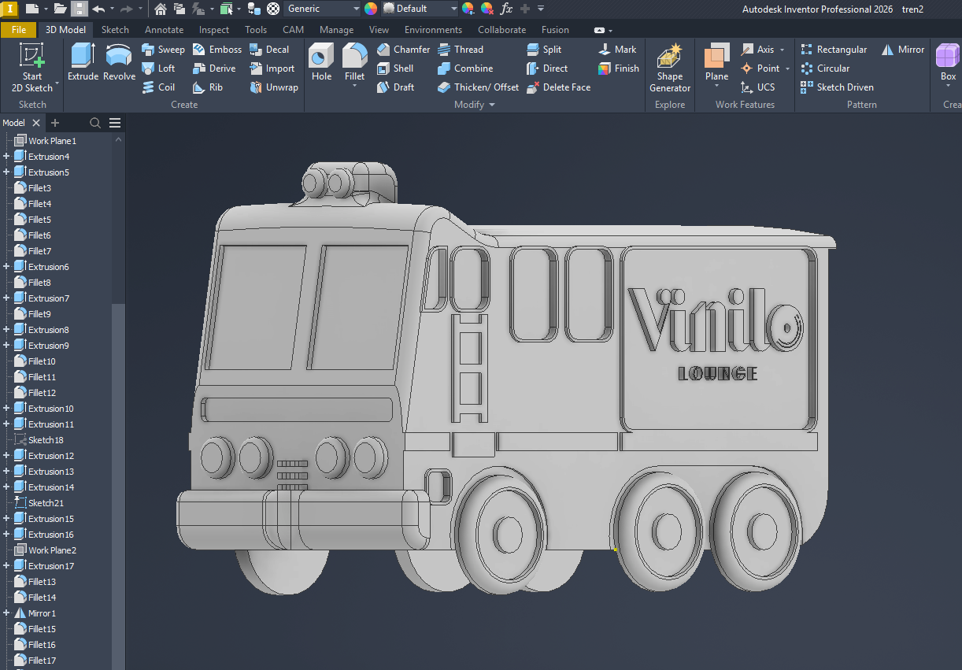962x670 pixels.
Task: Select the Thread tool
Action: click(x=467, y=49)
